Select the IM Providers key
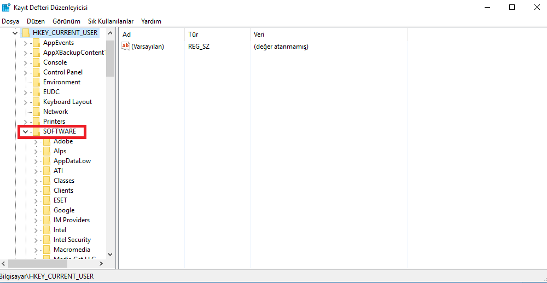Screen dimensions: 547x283 click(x=72, y=220)
